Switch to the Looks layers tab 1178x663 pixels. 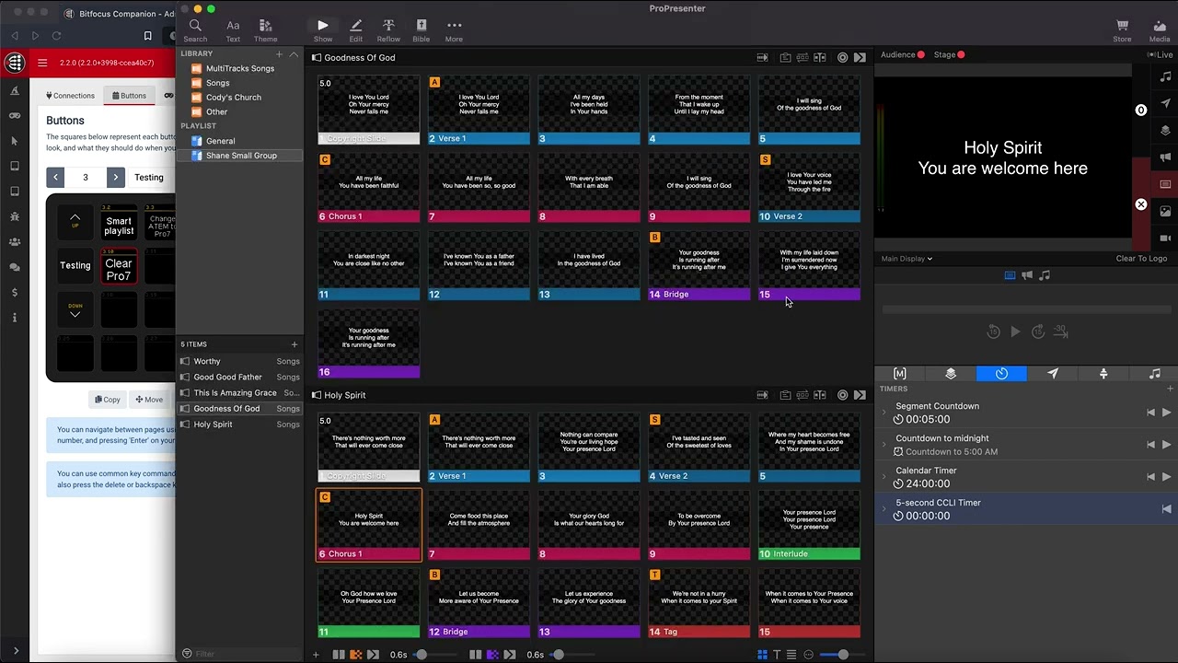951,374
